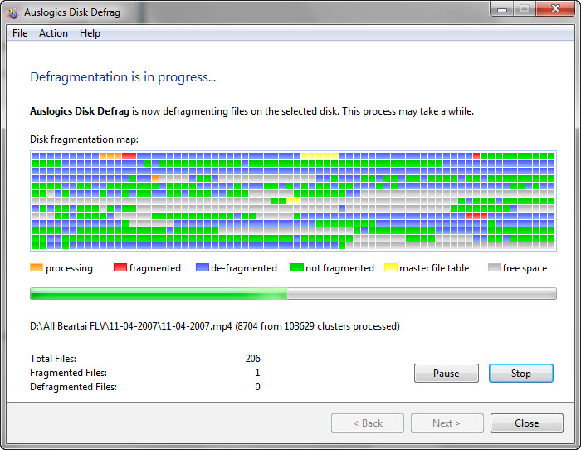The width and height of the screenshot is (581, 450).
Task: Open the Action menu
Action: coord(53,33)
